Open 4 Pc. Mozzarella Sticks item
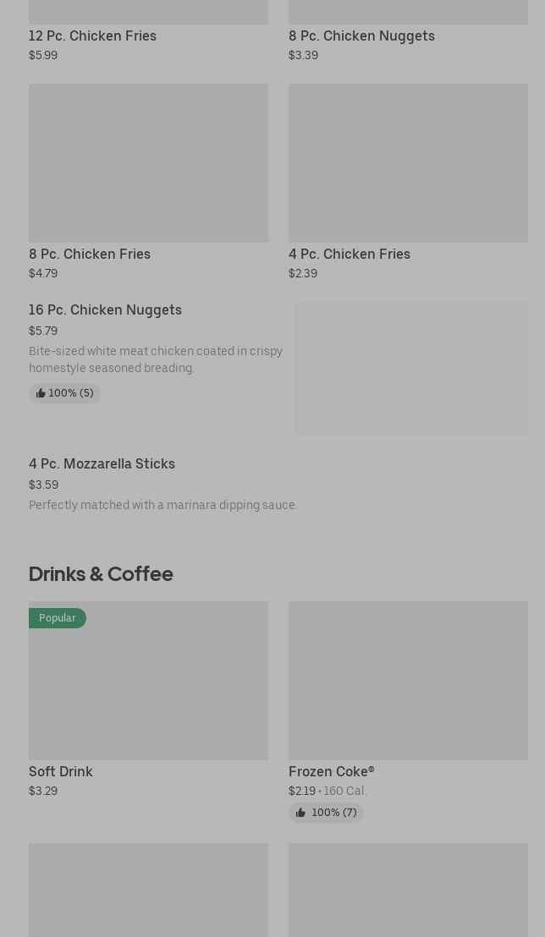Image resolution: width=545 pixels, height=937 pixels. click(102, 464)
